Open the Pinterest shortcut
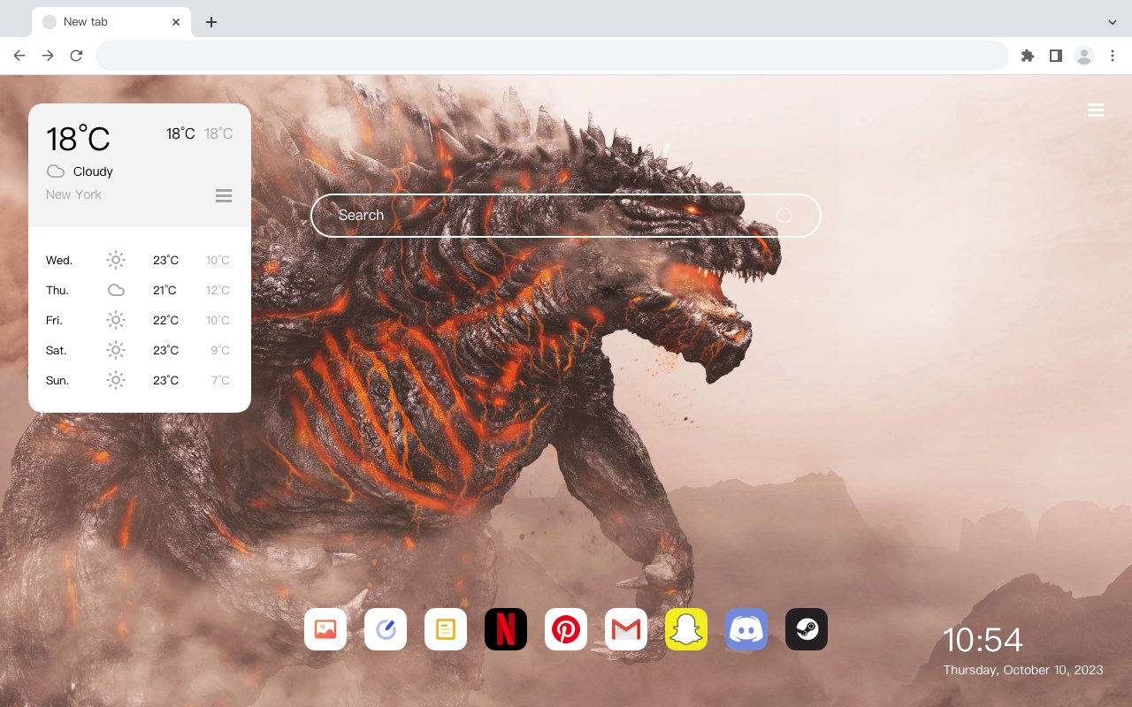 (x=566, y=629)
